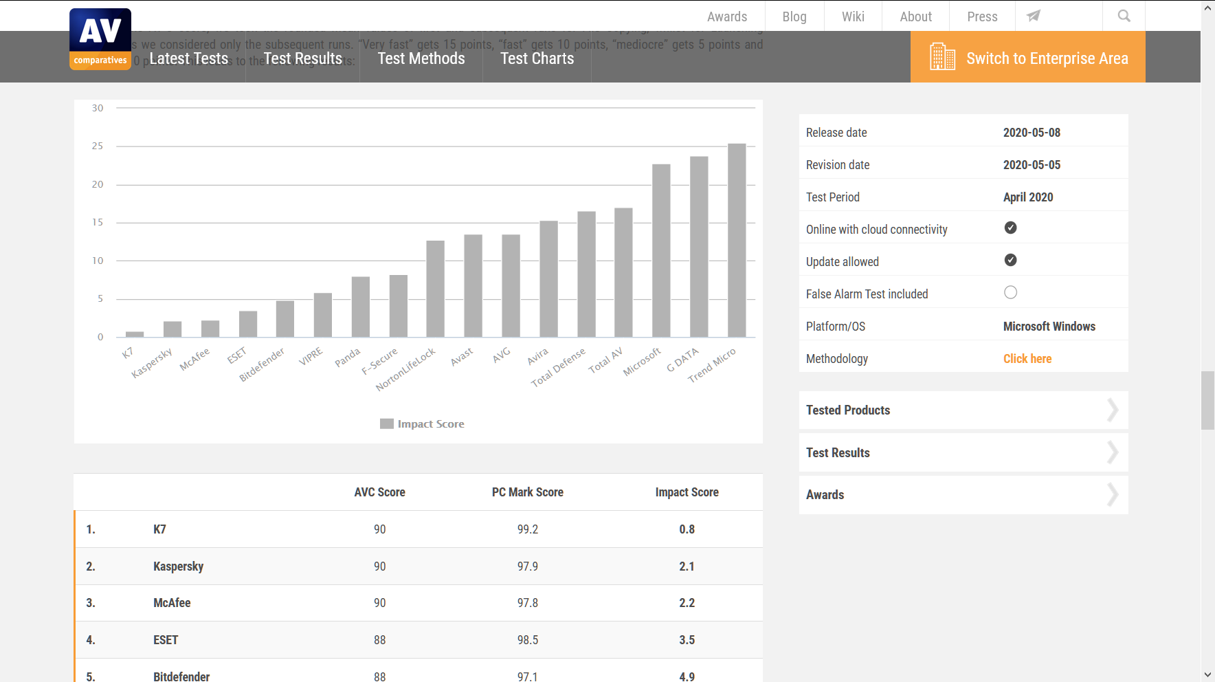The width and height of the screenshot is (1215, 682).
Task: Open the Test Charts menu
Action: 537,58
